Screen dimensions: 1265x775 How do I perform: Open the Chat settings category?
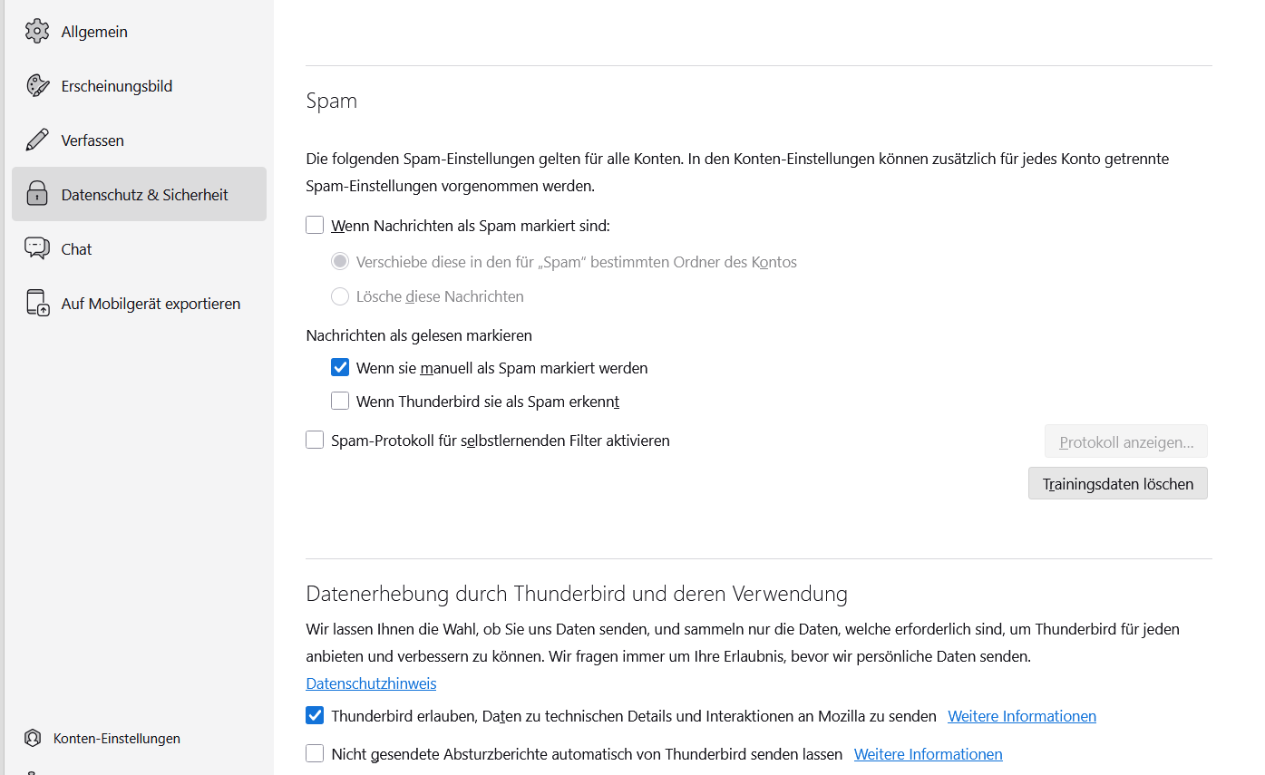[x=139, y=249]
